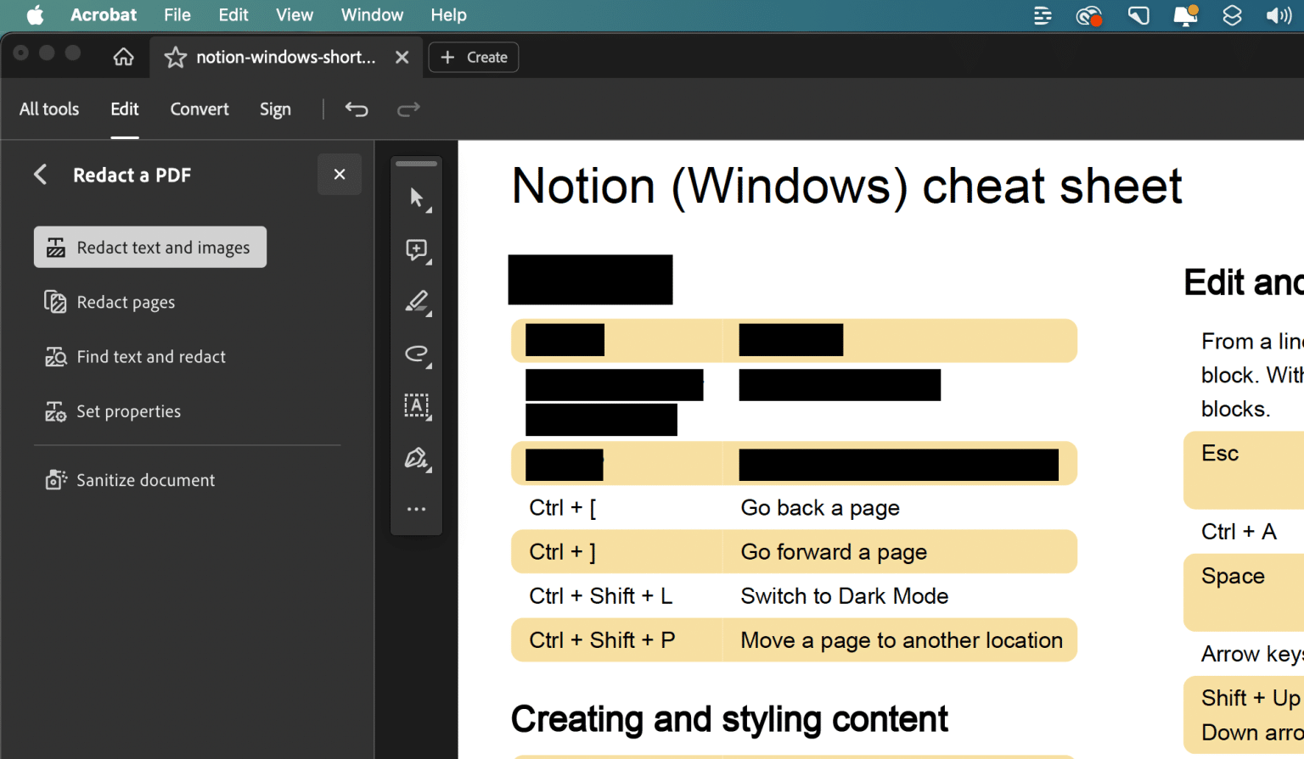
Task: Open the Add Comment tool
Action: (416, 250)
